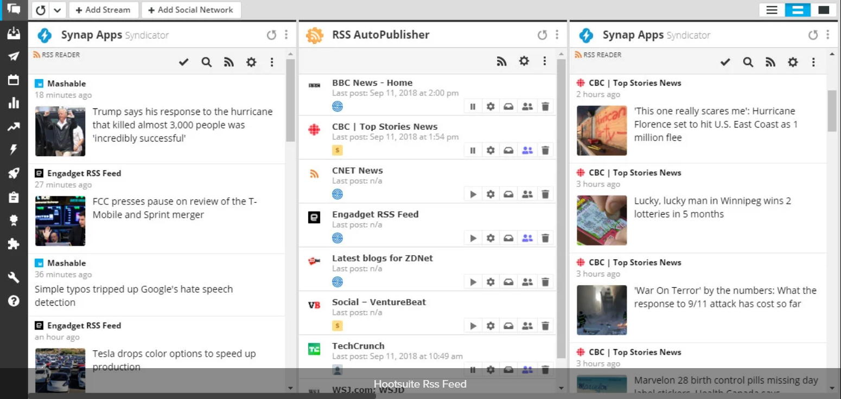
Task: Search within the Synap Apps RSS Reader stream
Action: coord(206,62)
